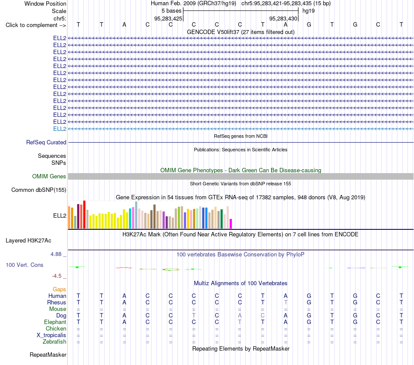414x365 pixels.
Task: Click the Scale track label
Action: coord(59,11)
